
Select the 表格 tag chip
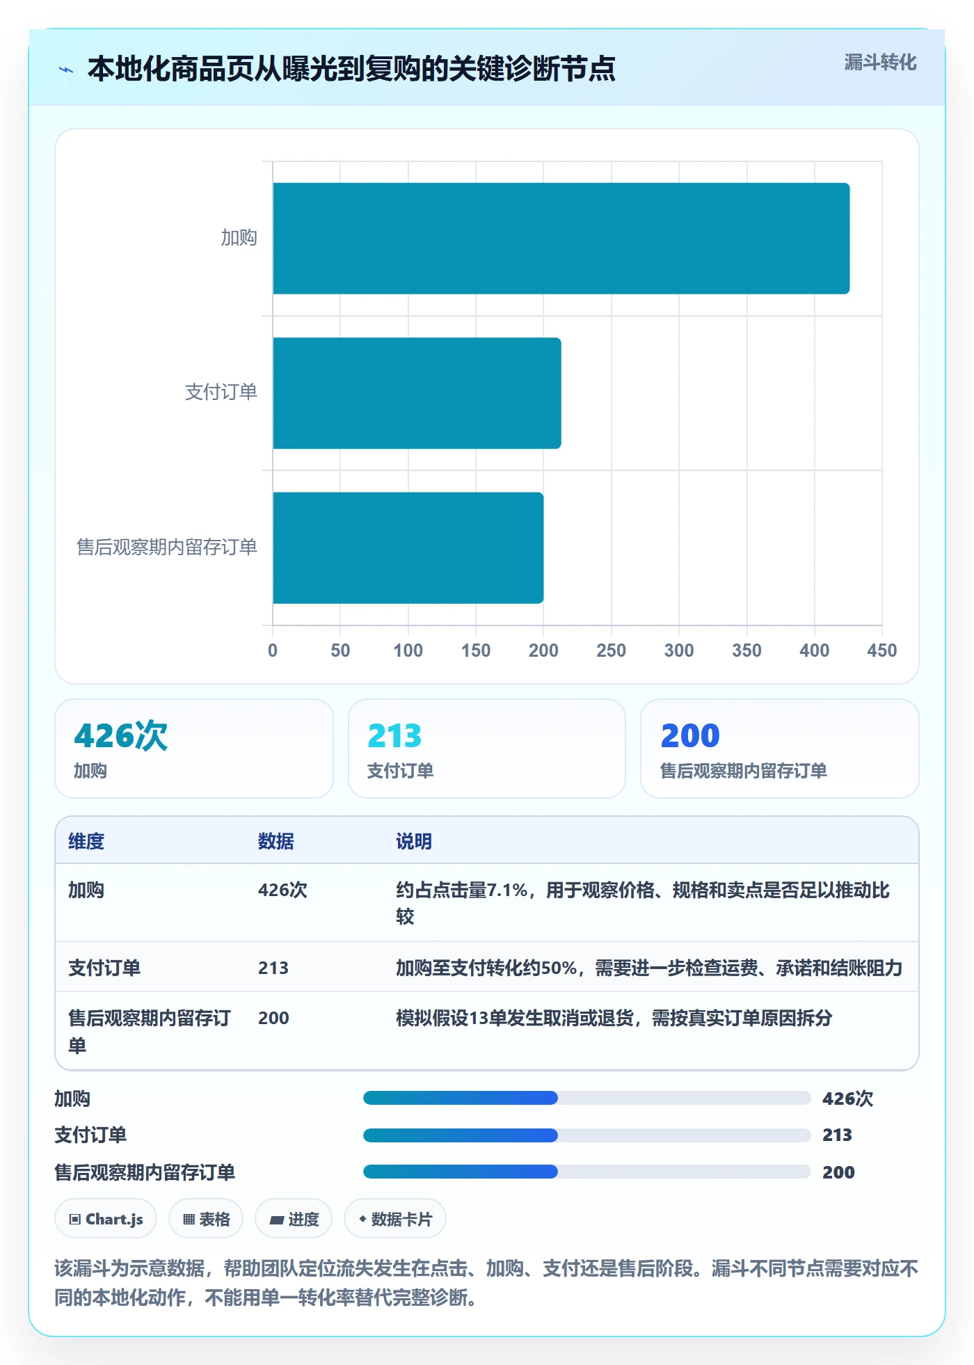tap(206, 1218)
